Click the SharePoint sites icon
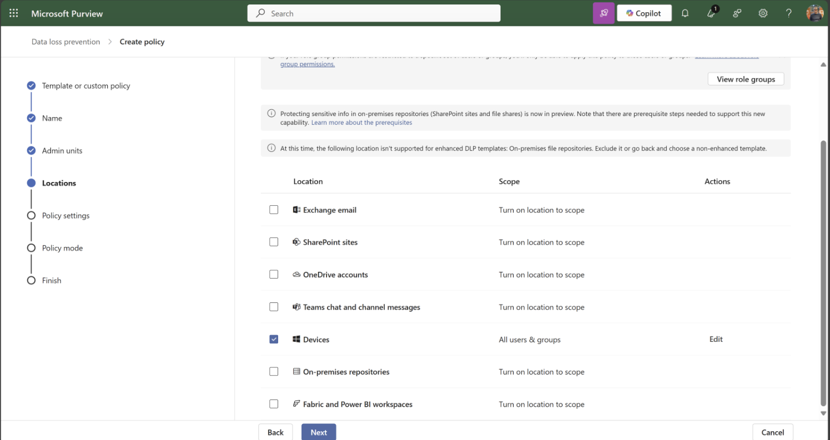Viewport: 830px width, 440px height. tap(296, 242)
